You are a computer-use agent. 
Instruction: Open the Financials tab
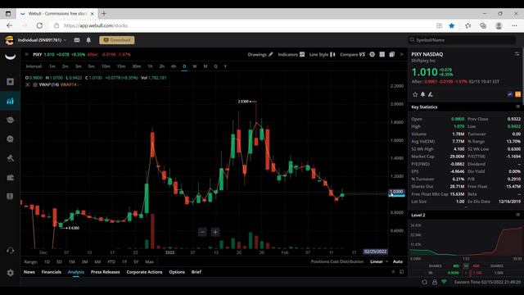click(x=51, y=272)
